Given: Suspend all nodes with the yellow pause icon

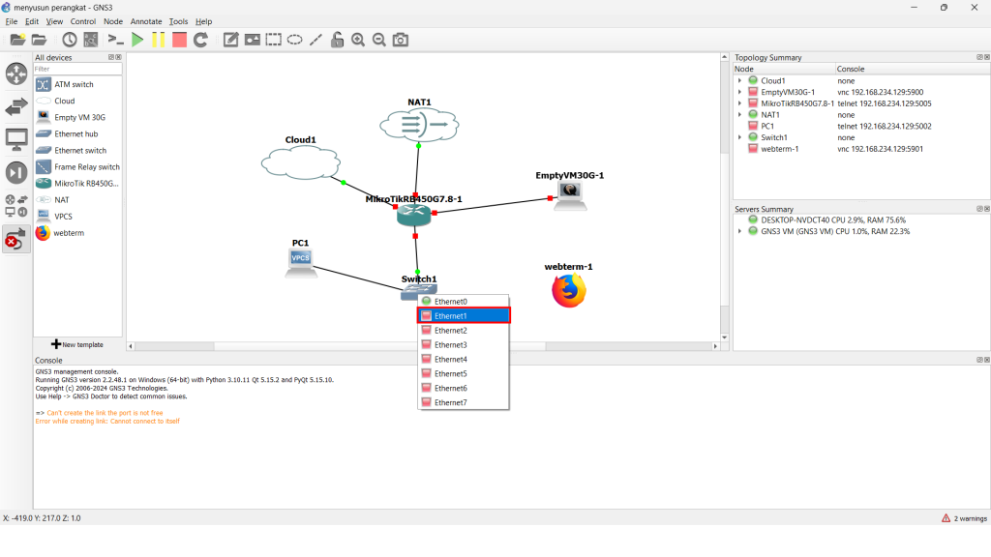Looking at the screenshot, I should click(x=158, y=40).
